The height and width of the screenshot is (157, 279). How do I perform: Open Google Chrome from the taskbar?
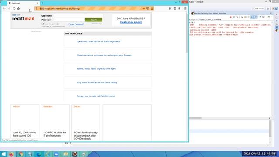pyautogui.click(x=20, y=154)
